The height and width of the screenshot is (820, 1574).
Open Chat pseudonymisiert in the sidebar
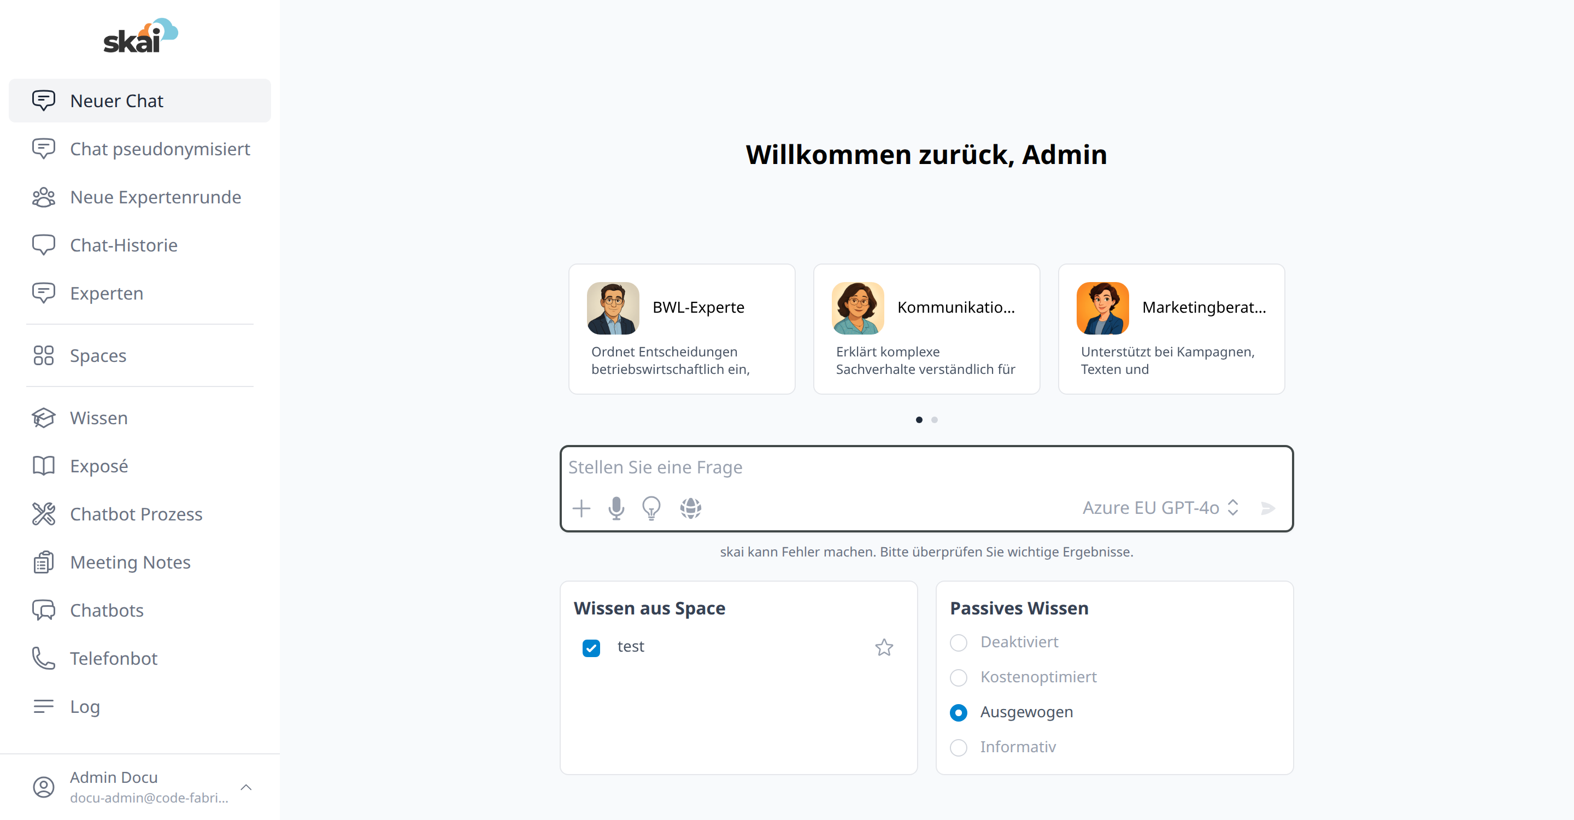coord(140,149)
